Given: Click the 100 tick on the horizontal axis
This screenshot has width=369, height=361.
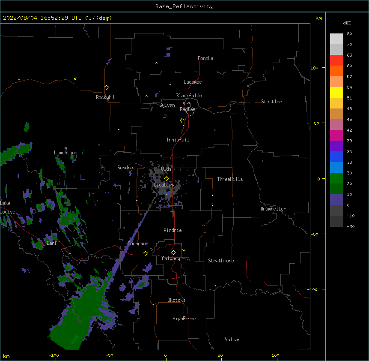Looking at the screenshot, I should pyautogui.click(x=275, y=355).
